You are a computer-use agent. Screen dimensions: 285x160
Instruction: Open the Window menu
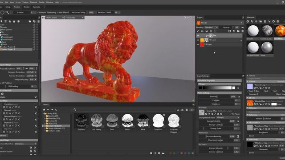pos(49,2)
